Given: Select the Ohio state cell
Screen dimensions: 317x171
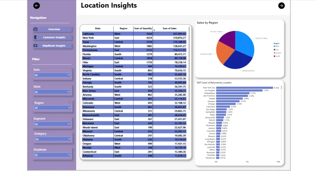Looking at the screenshot, I should (98, 62).
